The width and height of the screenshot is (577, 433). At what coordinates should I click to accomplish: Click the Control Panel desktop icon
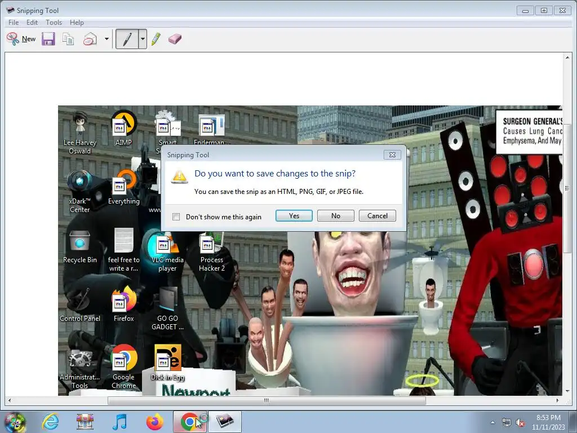[x=80, y=305]
